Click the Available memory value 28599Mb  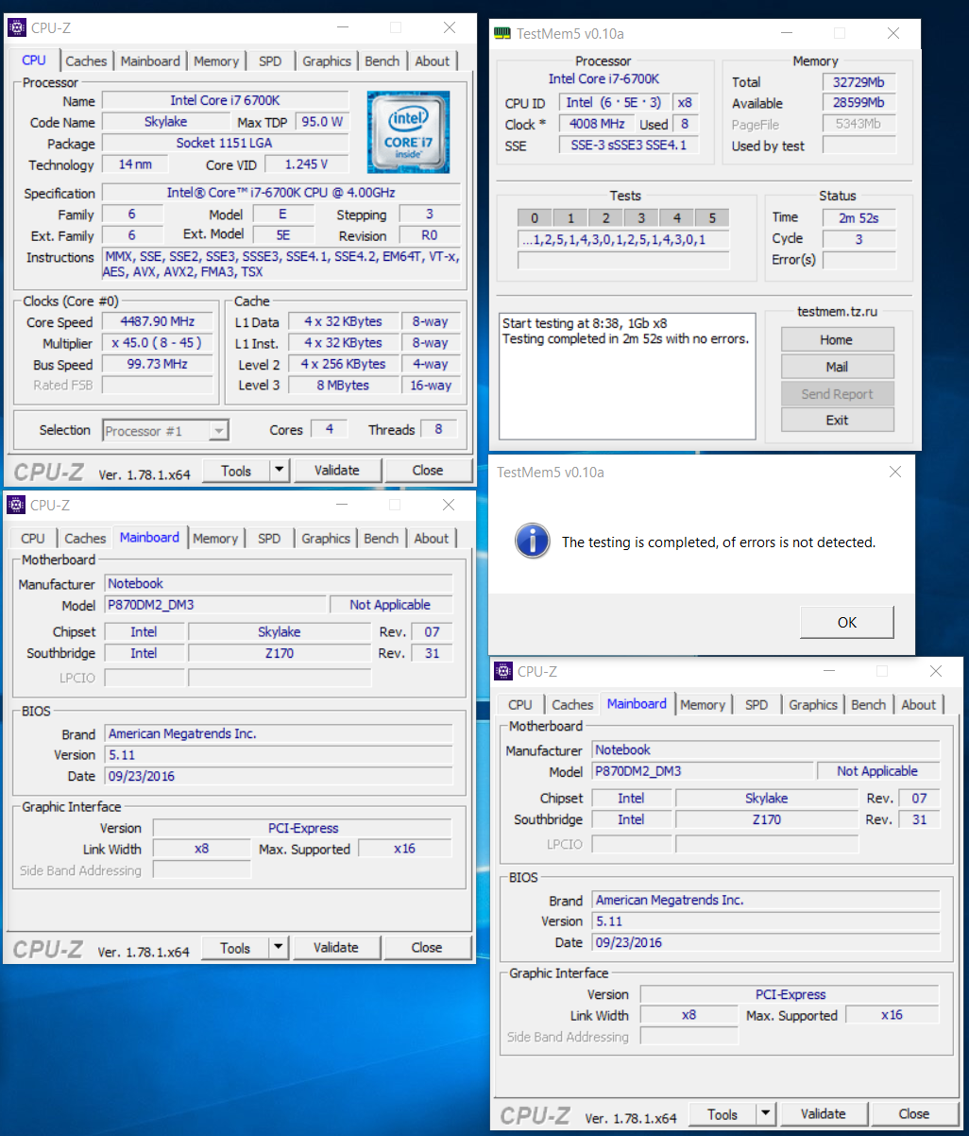pyautogui.click(x=858, y=103)
